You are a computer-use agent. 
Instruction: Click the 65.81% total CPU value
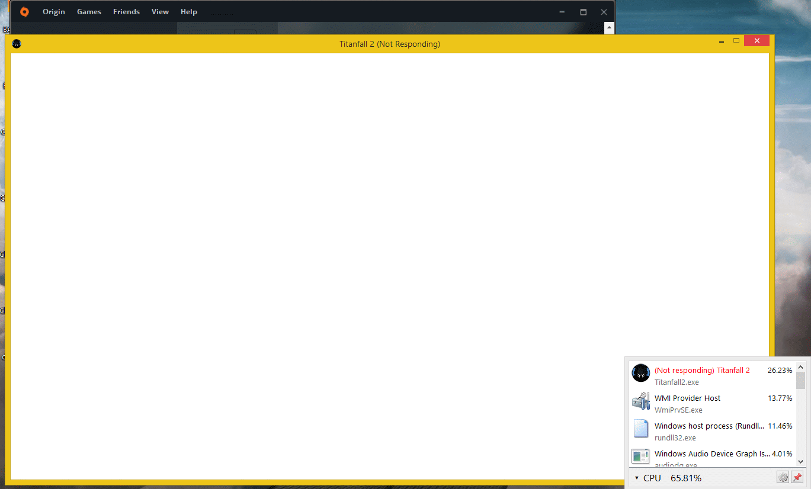[x=686, y=478]
